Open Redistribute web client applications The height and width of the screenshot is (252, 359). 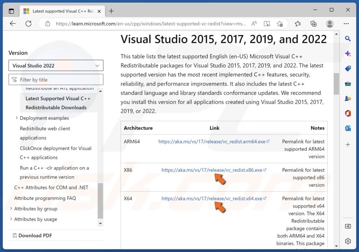[45, 133]
